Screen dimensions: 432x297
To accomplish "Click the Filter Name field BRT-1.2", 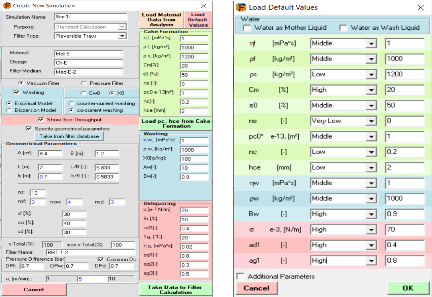I will (x=90, y=252).
